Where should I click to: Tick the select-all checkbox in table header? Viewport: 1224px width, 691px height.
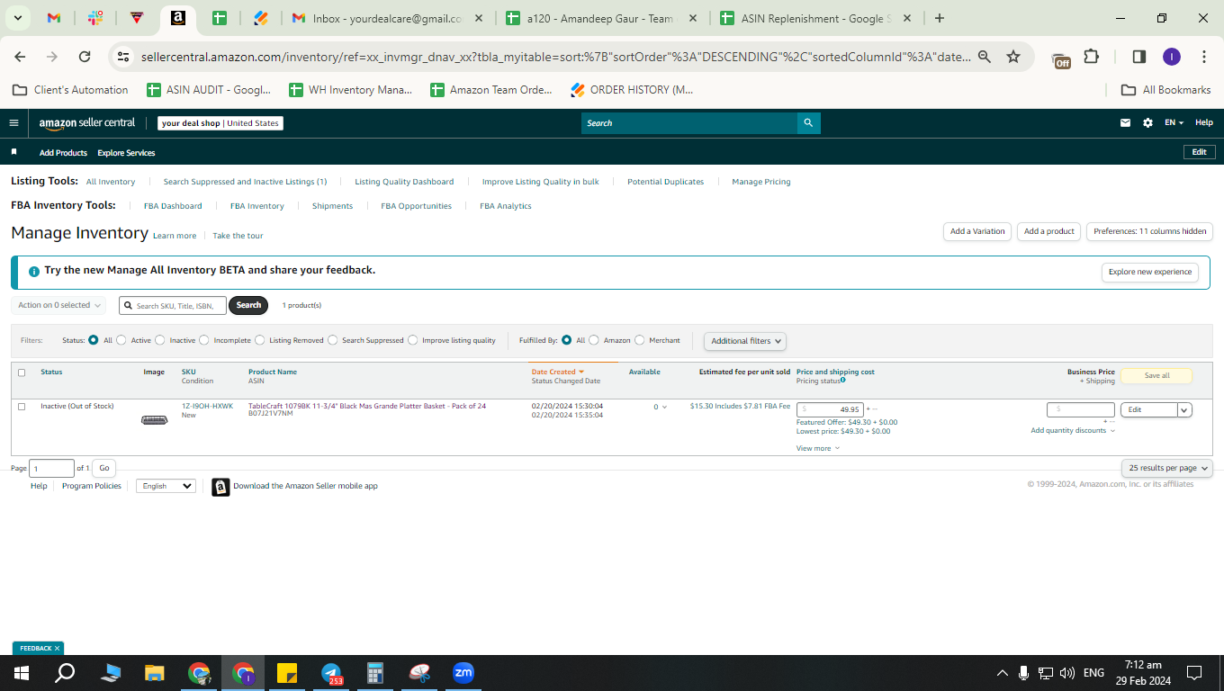22,372
